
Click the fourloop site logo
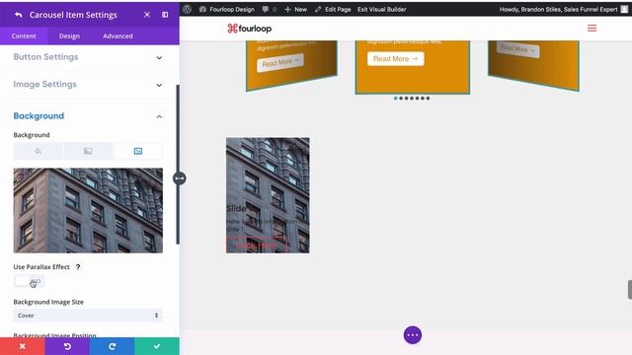click(x=250, y=29)
